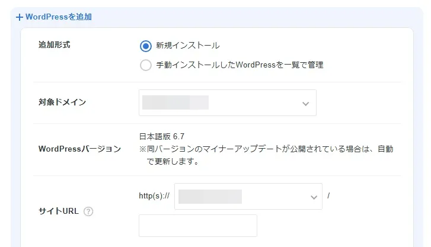Open the サイトURL domain dropdown
This screenshot has width=431, height=247.
click(248, 197)
